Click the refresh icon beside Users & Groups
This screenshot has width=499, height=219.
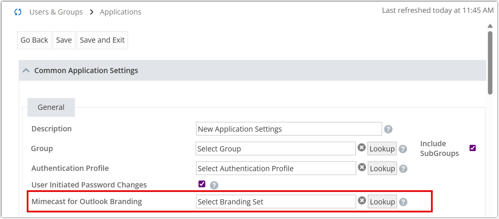tap(18, 12)
